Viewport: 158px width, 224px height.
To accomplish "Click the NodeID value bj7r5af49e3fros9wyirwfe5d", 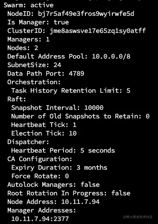I will (86, 14).
